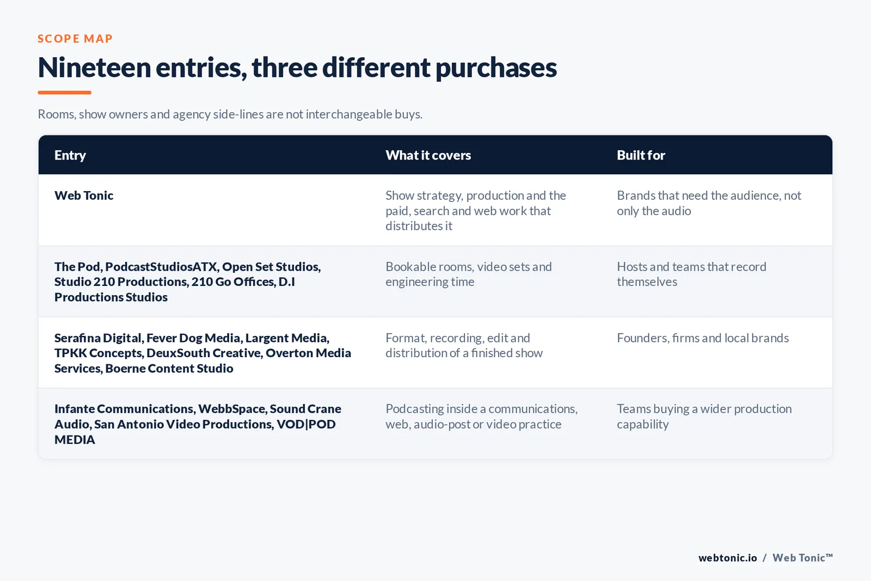Click Format, recording, edit and distribution cell
871x581 pixels.
464,345
